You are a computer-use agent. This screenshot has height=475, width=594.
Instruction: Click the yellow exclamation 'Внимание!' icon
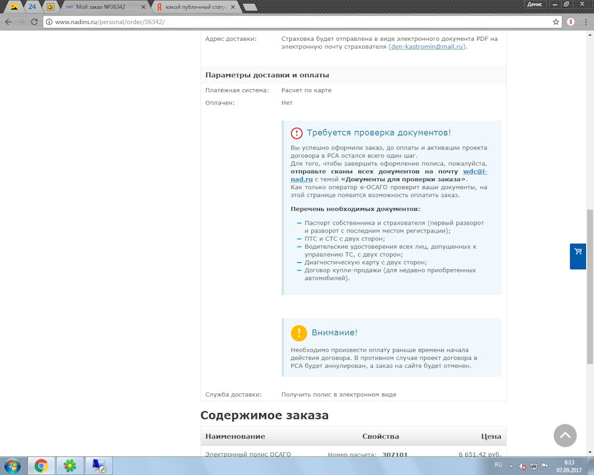point(299,333)
